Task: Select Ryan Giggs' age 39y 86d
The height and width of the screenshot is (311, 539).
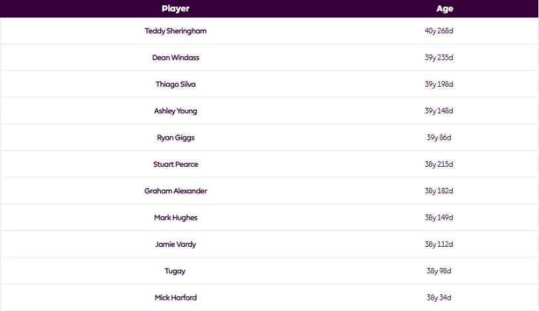Action: click(x=438, y=138)
